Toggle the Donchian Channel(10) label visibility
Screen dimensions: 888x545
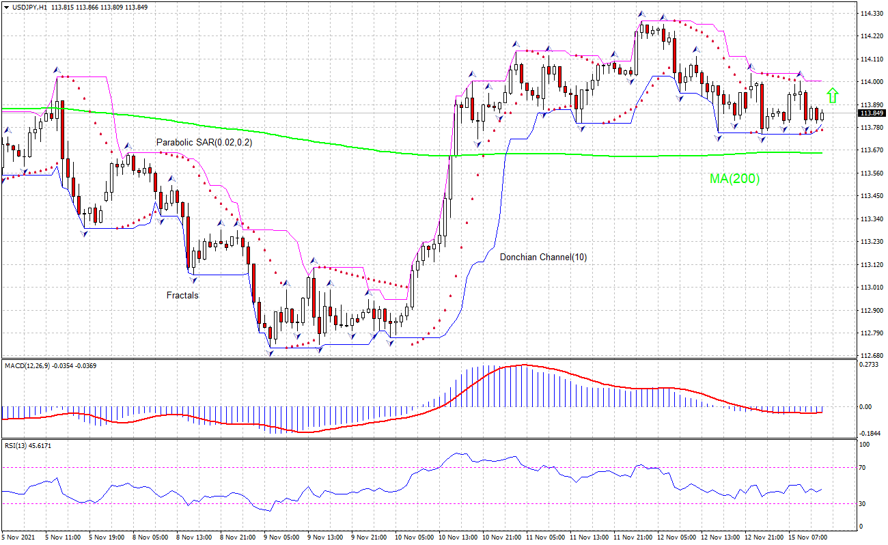543,258
